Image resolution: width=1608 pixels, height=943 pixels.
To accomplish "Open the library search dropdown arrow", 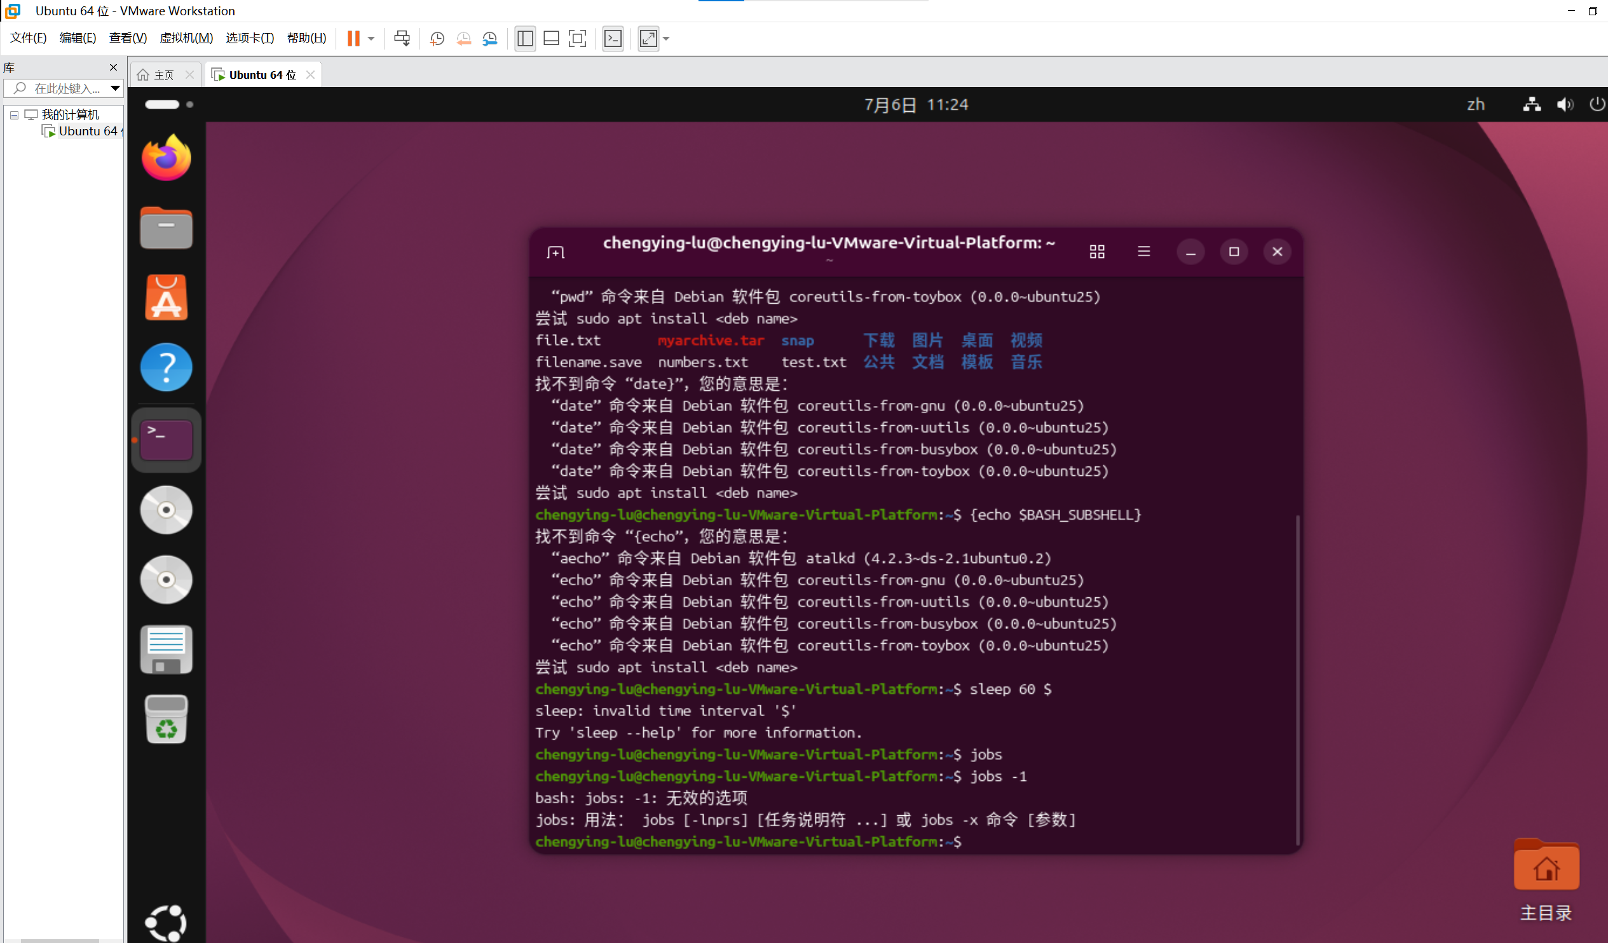I will pos(115,88).
